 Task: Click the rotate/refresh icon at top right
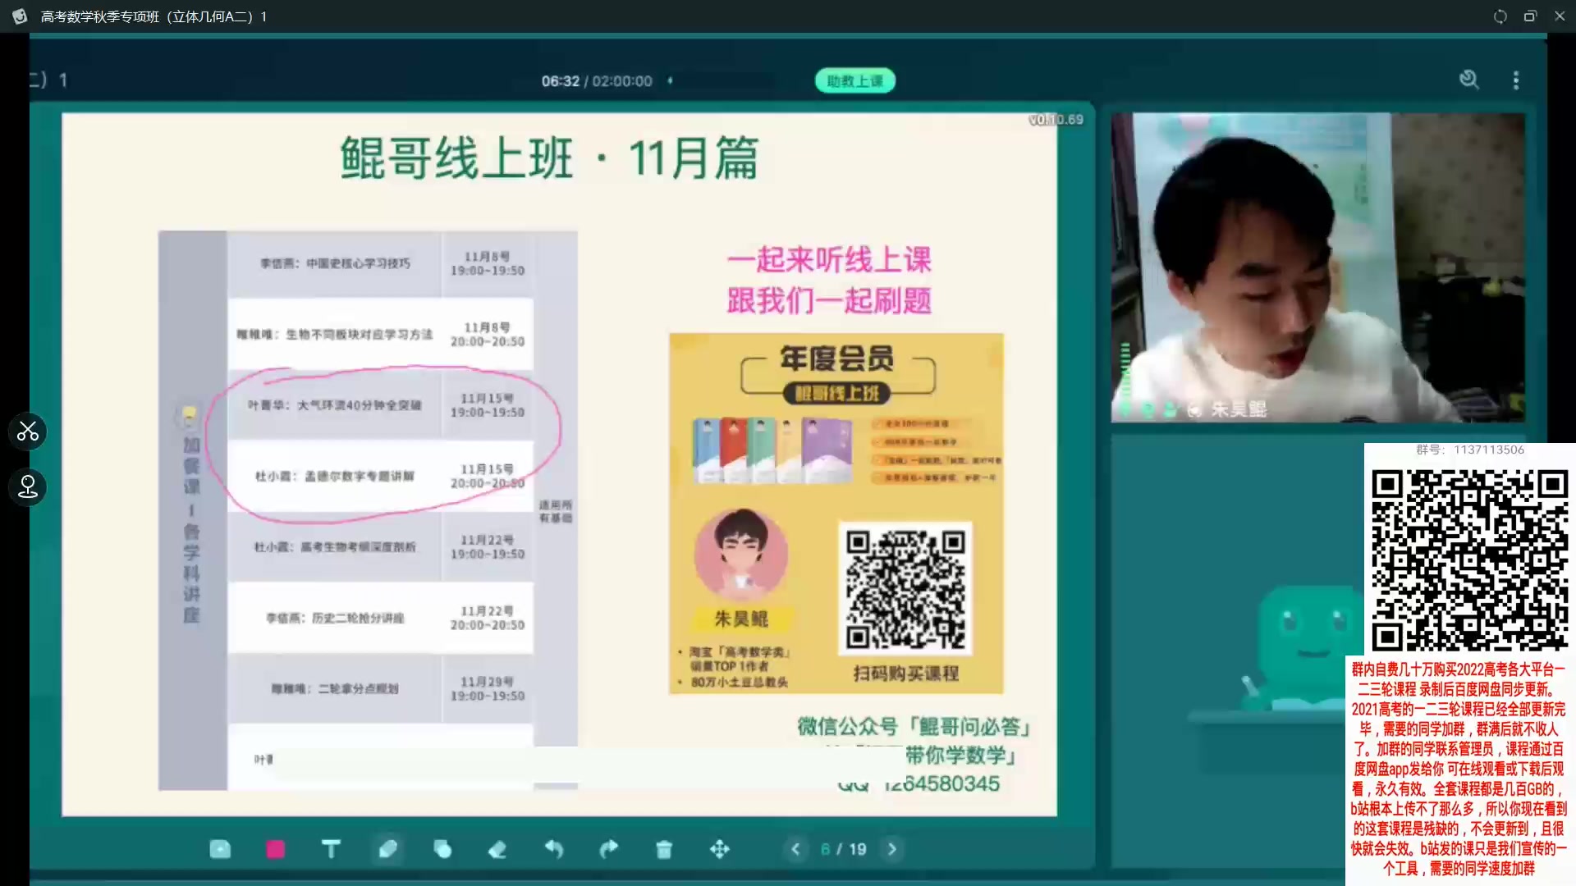(x=1500, y=16)
